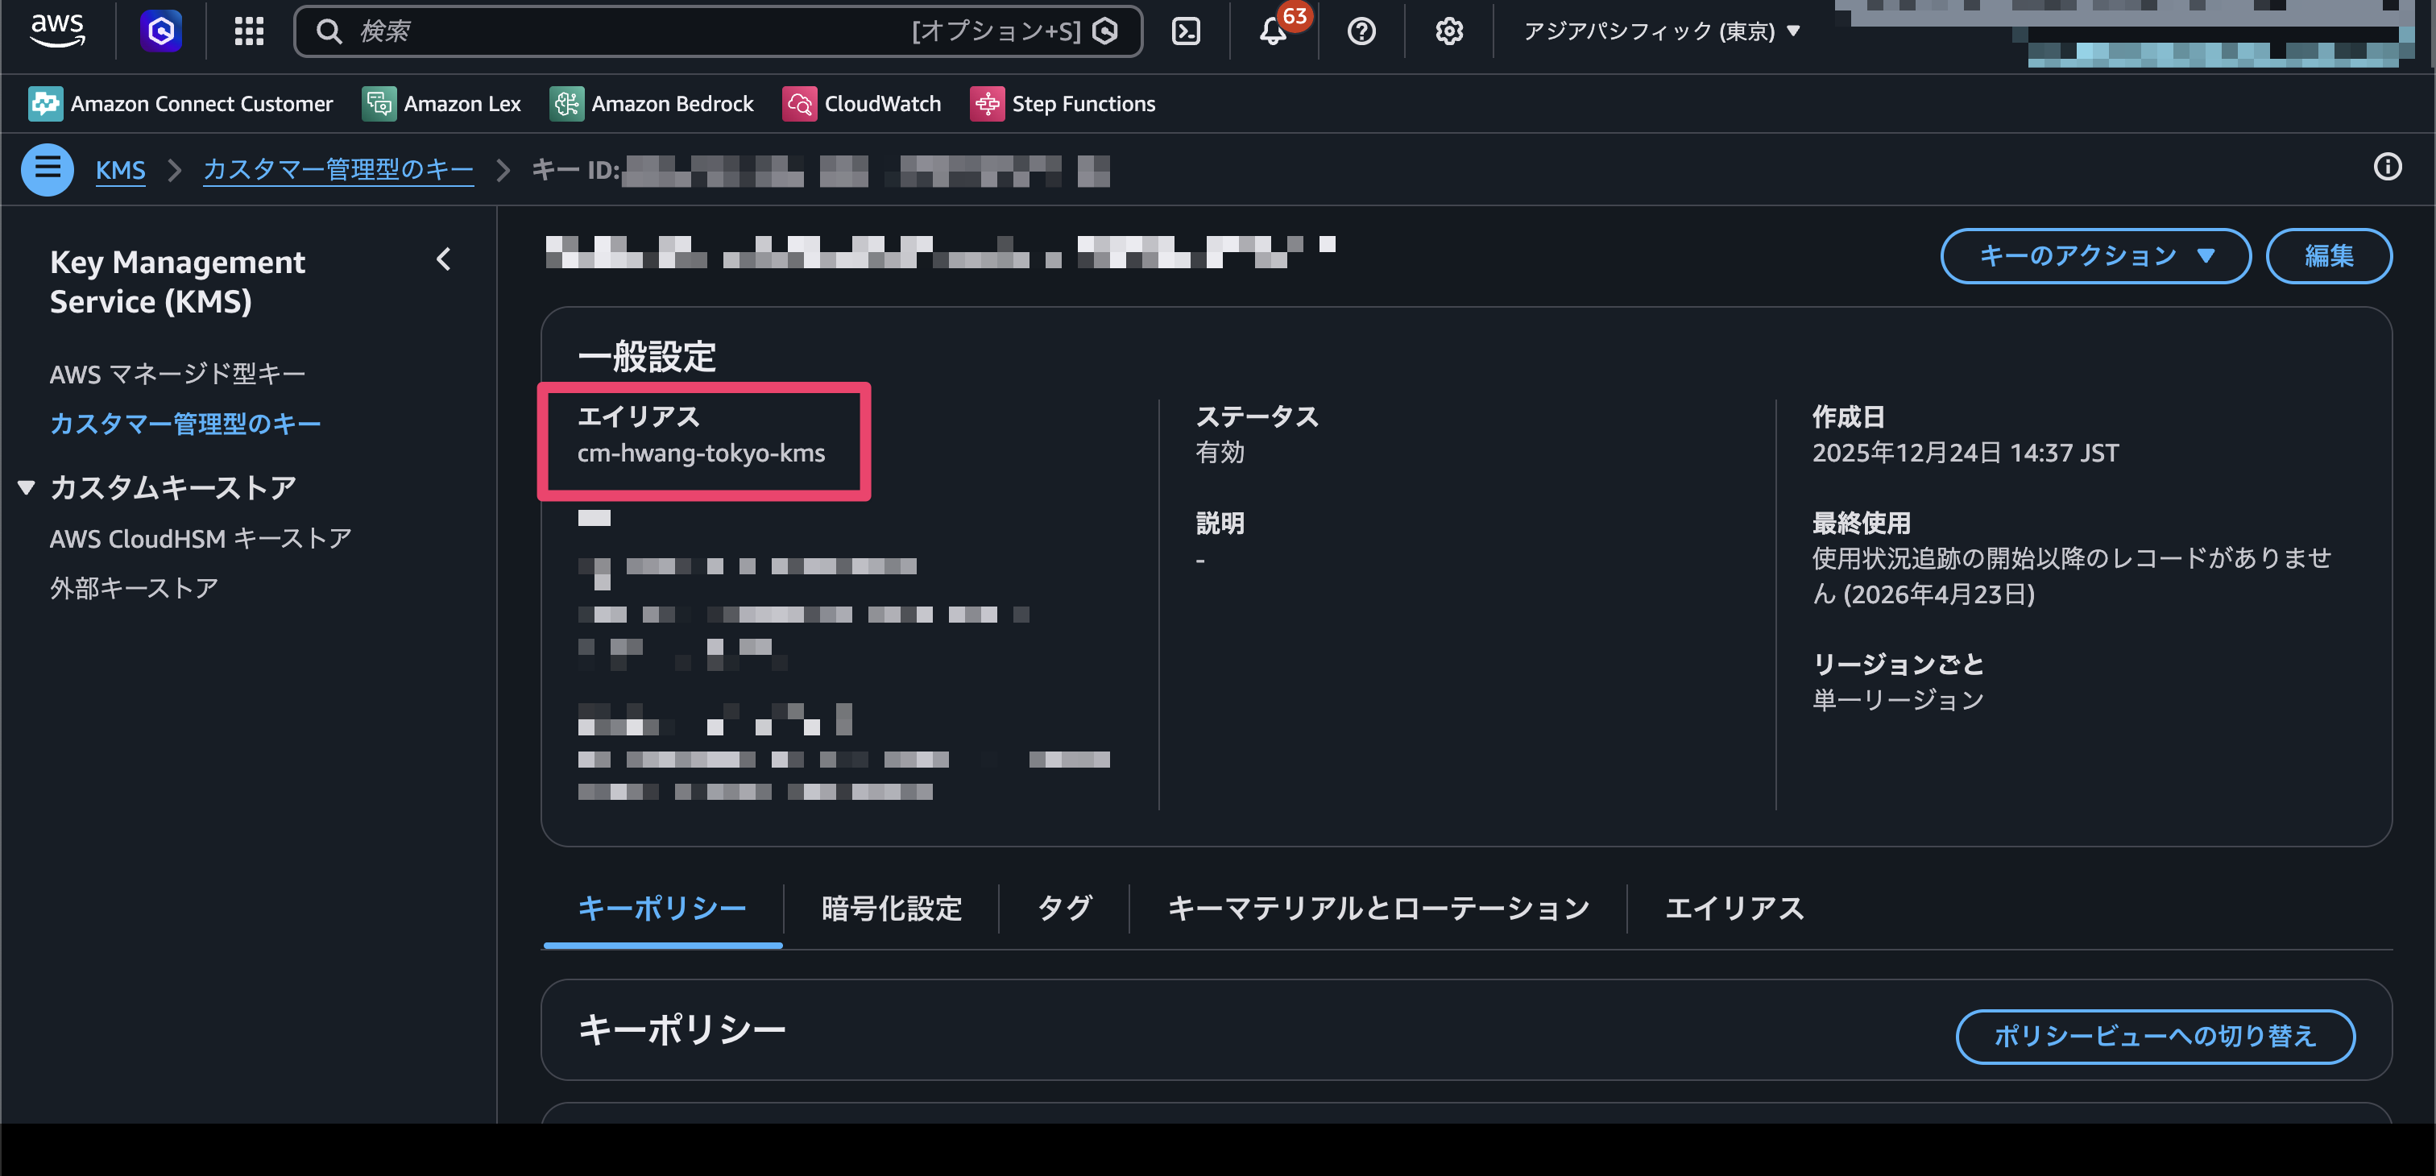Click the search magnifier icon
Viewport: 2436px width, 1176px height.
[x=328, y=31]
